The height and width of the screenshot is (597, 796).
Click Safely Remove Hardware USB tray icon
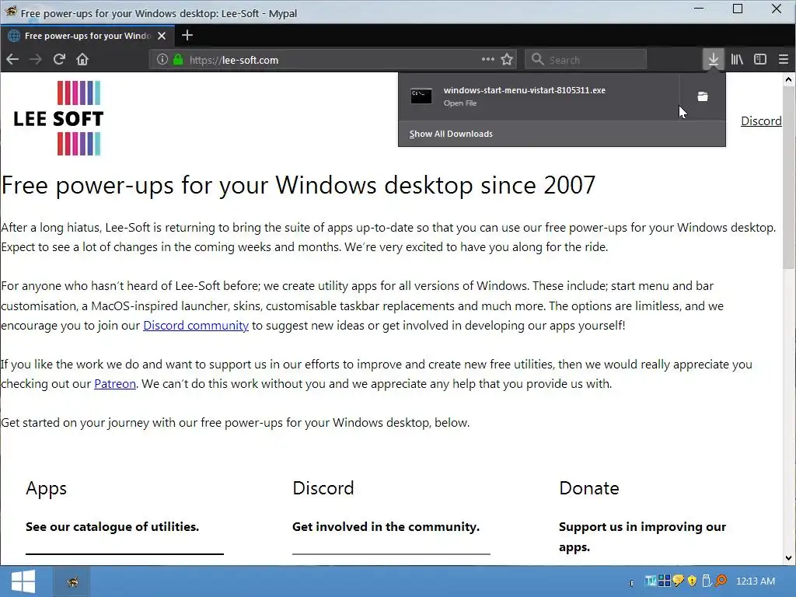click(x=706, y=581)
